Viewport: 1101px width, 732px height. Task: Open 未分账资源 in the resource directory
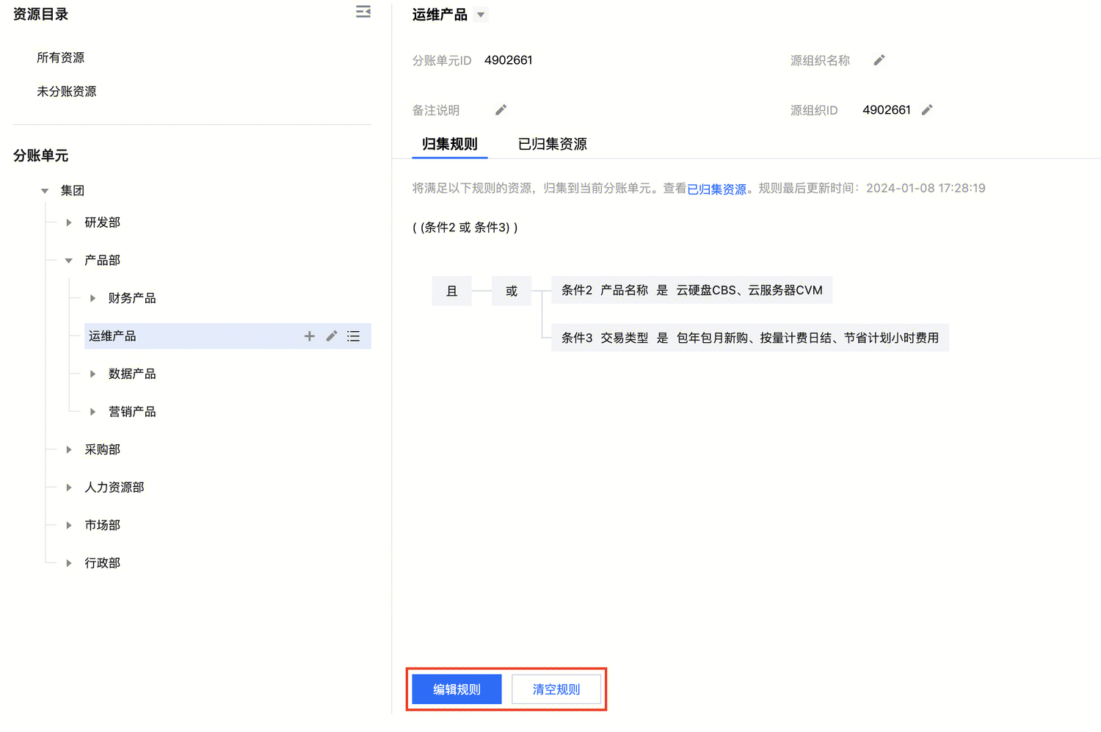(x=67, y=91)
